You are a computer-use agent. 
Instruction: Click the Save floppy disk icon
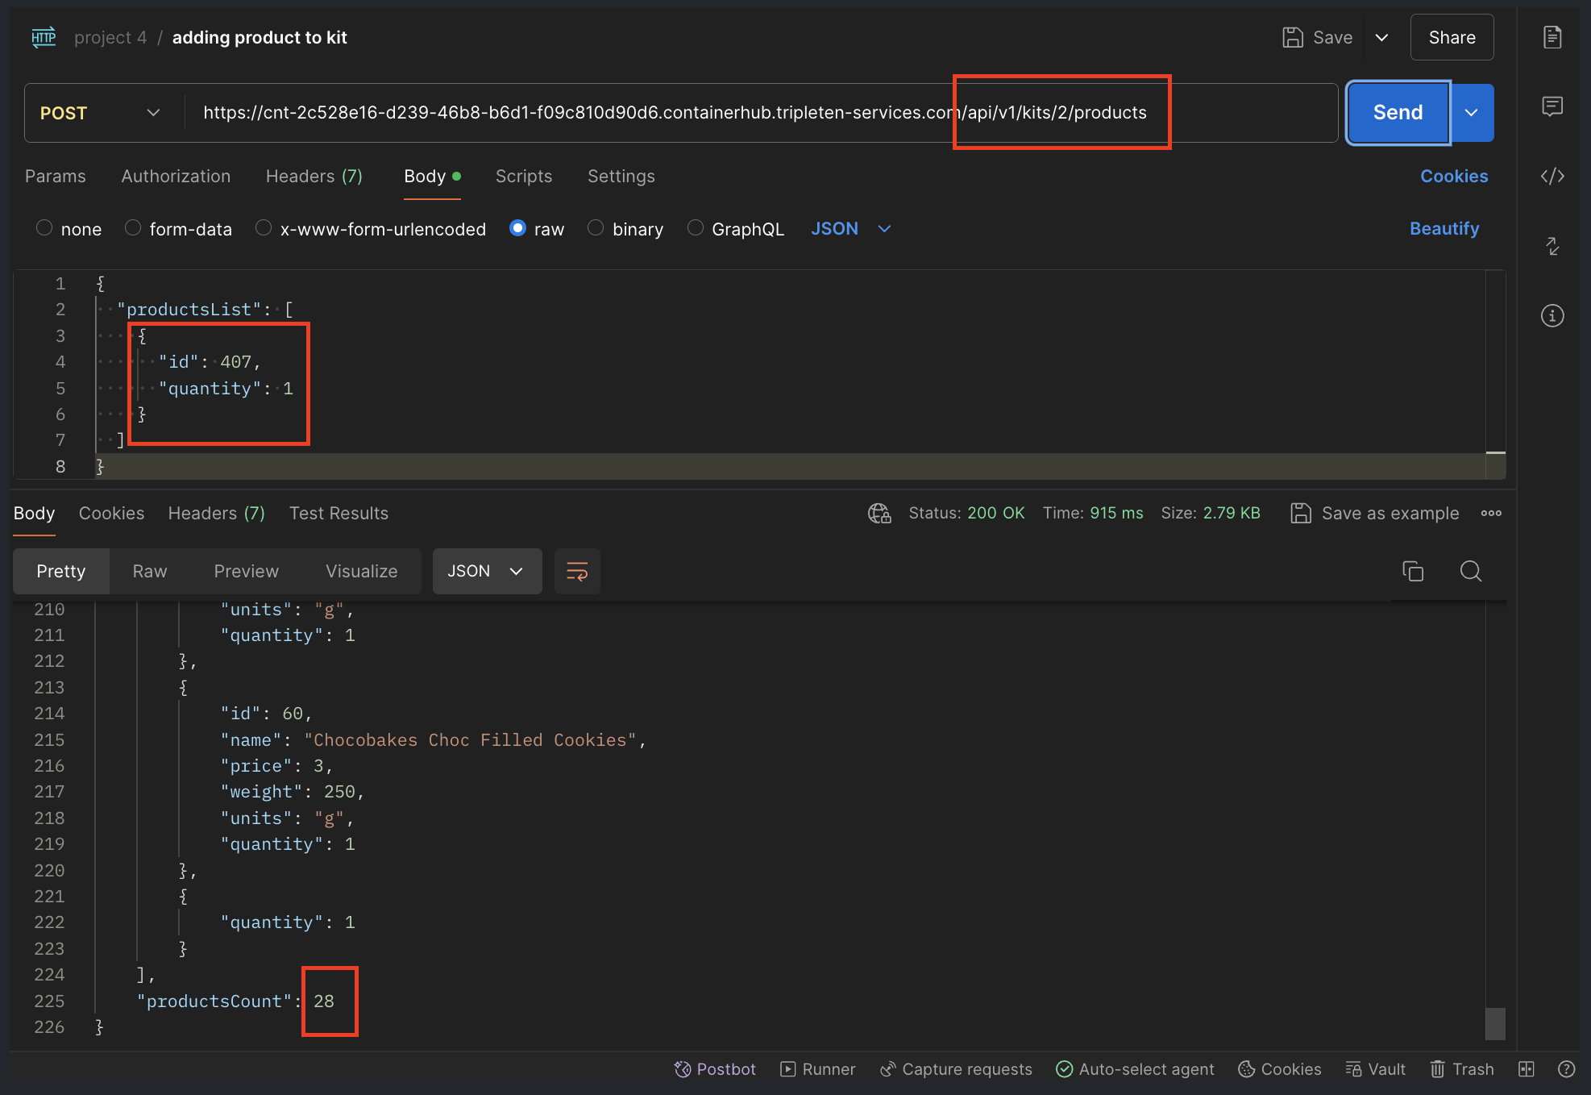tap(1293, 37)
